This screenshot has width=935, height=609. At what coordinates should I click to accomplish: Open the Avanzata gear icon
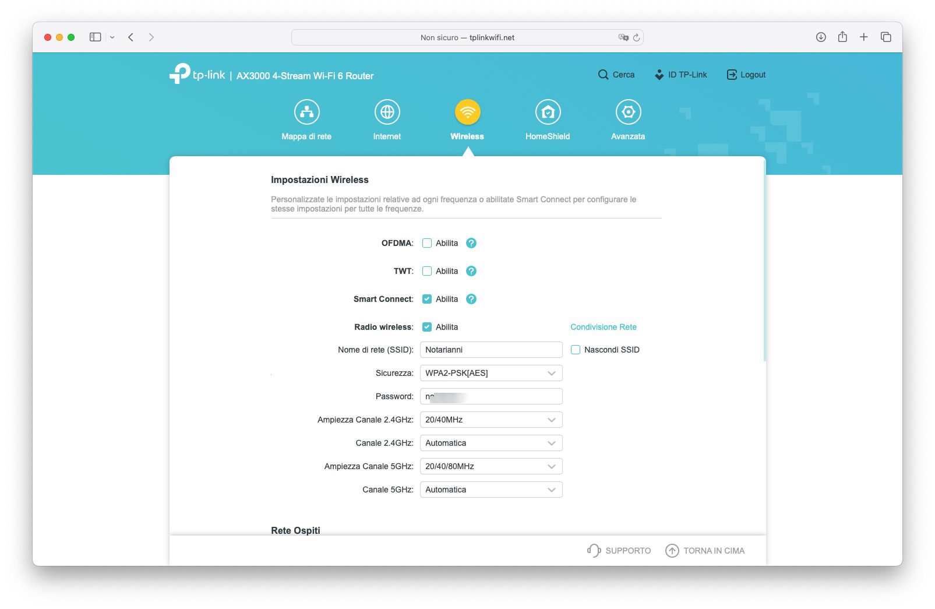pos(628,112)
